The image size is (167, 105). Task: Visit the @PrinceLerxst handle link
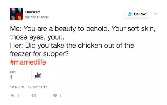pyautogui.click(x=37, y=17)
